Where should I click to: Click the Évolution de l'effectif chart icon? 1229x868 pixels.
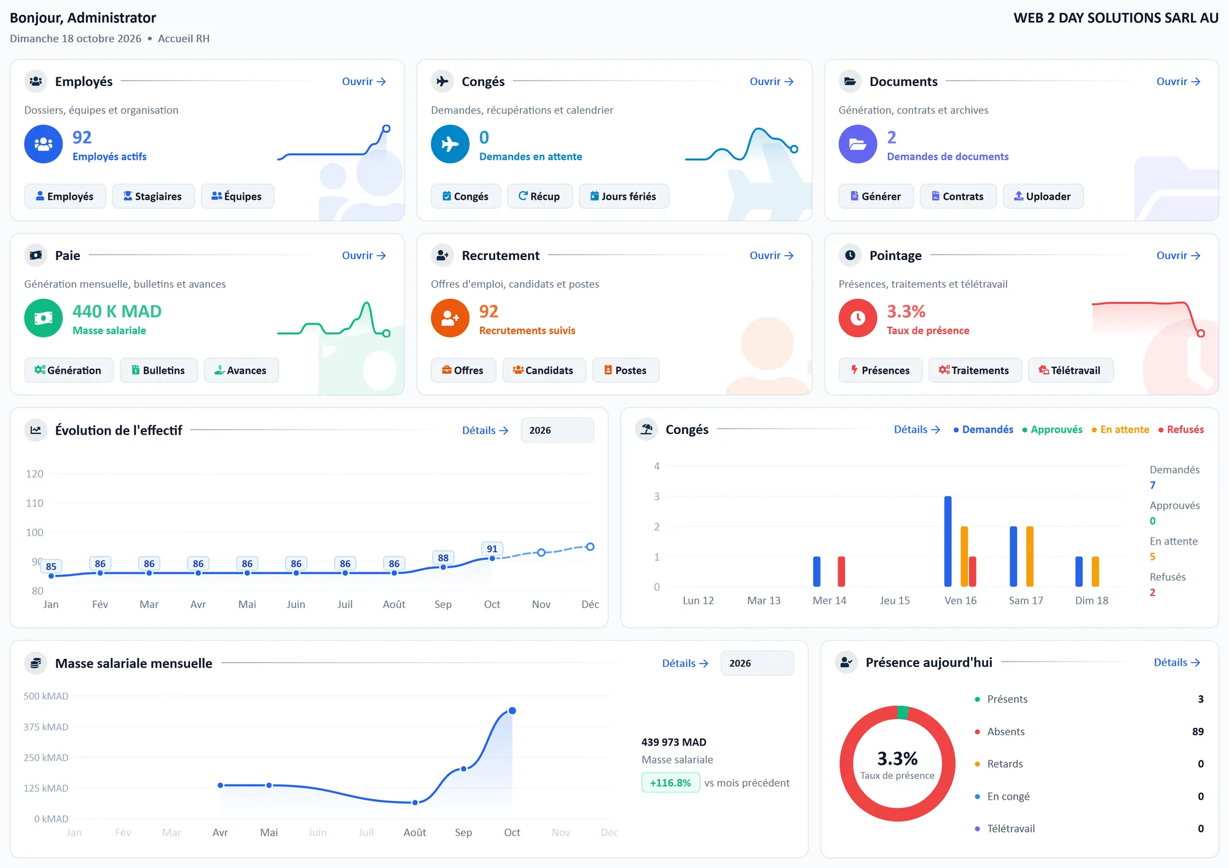tap(36, 430)
